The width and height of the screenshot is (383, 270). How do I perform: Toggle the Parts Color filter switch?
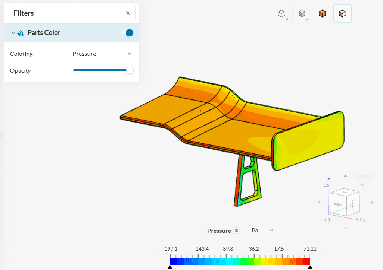click(128, 33)
